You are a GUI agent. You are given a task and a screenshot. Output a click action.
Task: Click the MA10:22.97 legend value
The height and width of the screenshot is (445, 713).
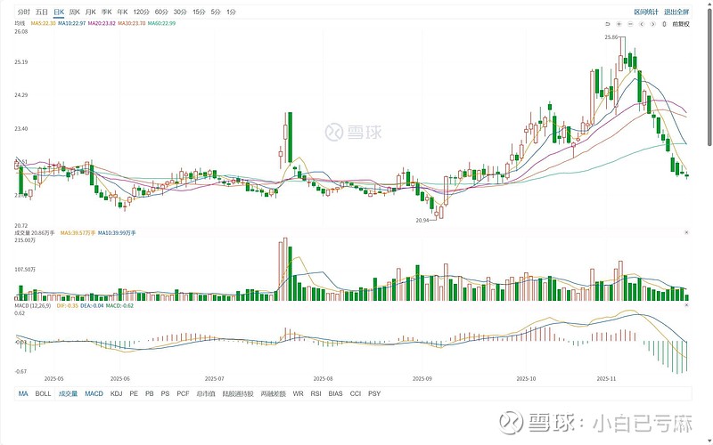[72, 23]
